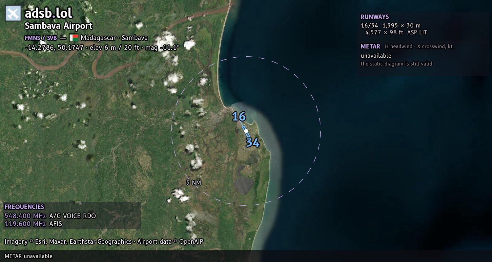Click the Madagascar · Sambava location text
492x262 pixels.
[x=114, y=38]
